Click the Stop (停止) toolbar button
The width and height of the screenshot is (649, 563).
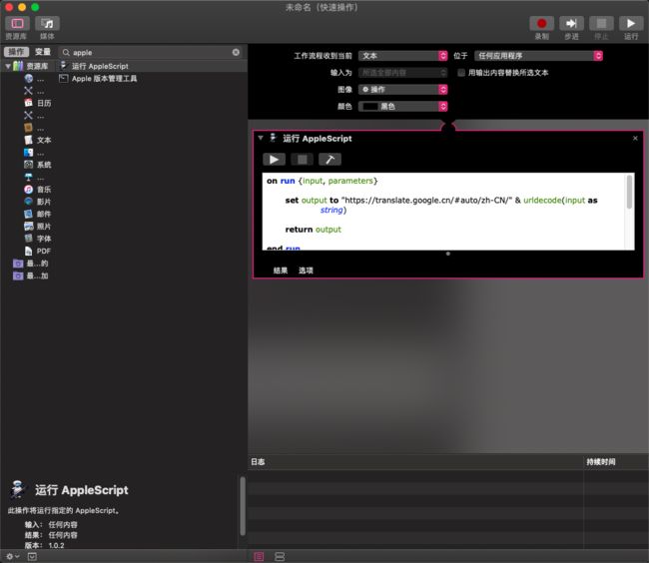(601, 24)
